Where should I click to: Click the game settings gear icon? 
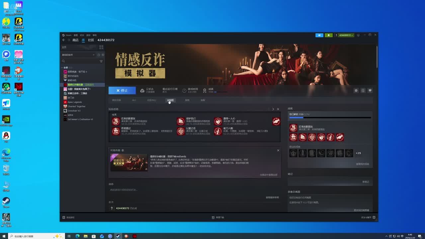tap(356, 91)
